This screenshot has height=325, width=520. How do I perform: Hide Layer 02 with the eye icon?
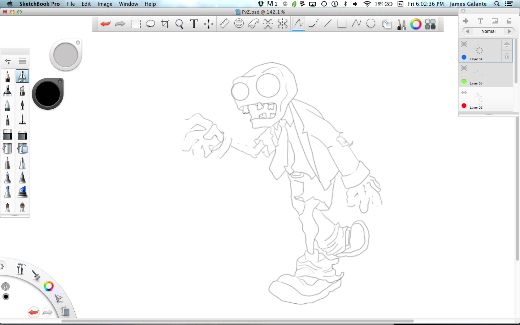click(464, 92)
